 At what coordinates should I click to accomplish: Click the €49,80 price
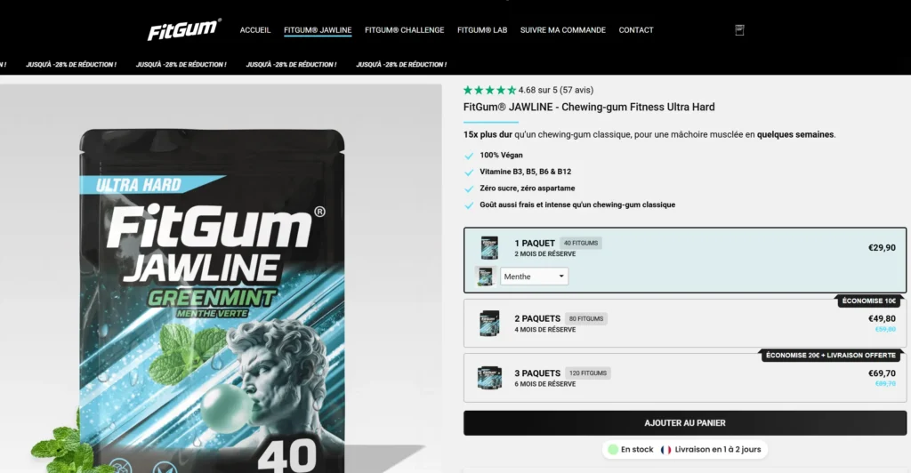point(882,318)
